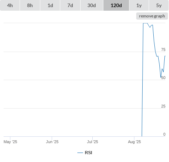Switch chart to 1y range

[x=139, y=5]
